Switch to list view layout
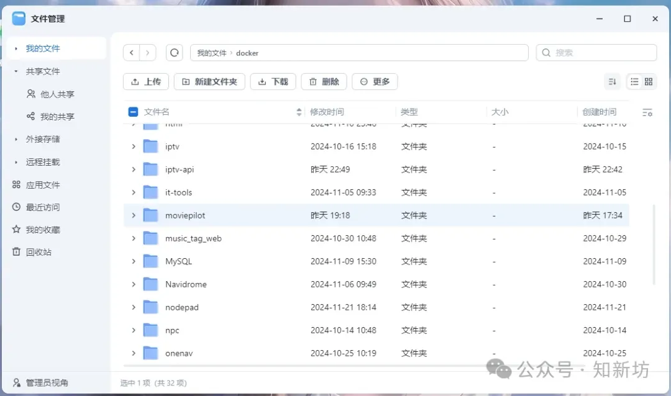671x396 pixels. tap(634, 82)
